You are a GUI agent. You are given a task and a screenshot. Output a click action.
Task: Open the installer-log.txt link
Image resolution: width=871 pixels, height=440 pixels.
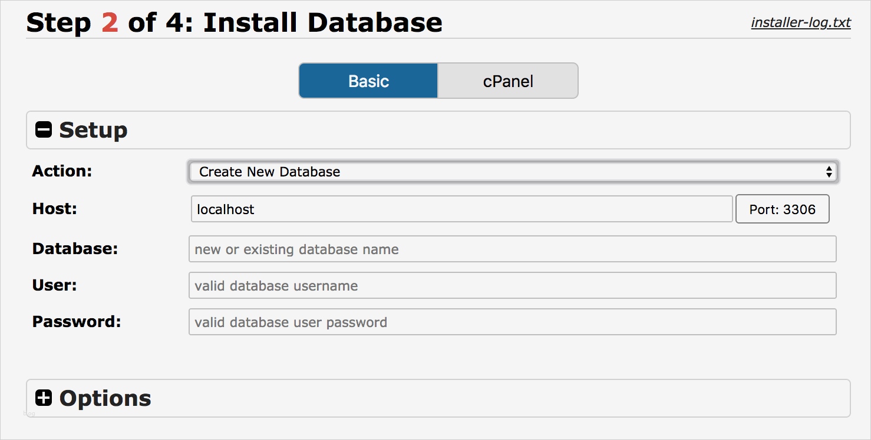click(801, 23)
